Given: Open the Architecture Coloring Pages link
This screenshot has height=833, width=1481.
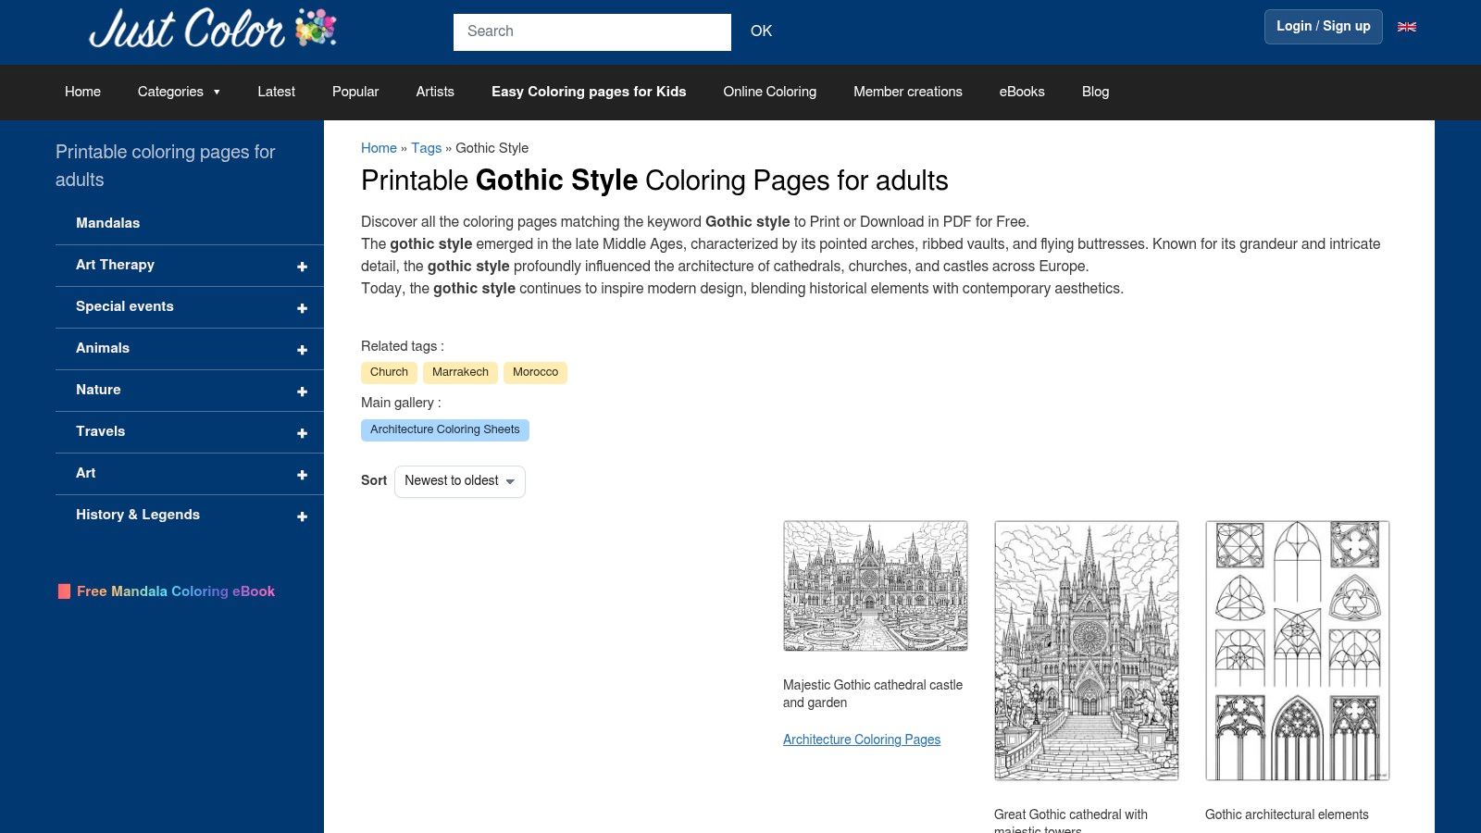Looking at the screenshot, I should pyautogui.click(x=862, y=740).
